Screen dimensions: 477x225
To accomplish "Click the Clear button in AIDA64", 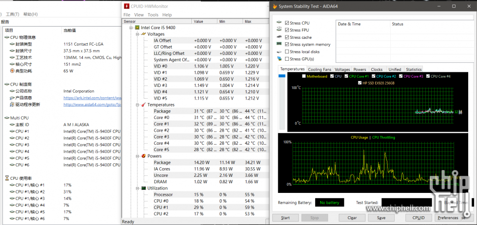I will [x=352, y=218].
